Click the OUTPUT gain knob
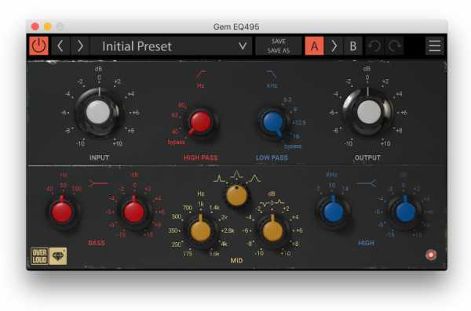Viewport: 471px width, 311px height. click(x=369, y=112)
